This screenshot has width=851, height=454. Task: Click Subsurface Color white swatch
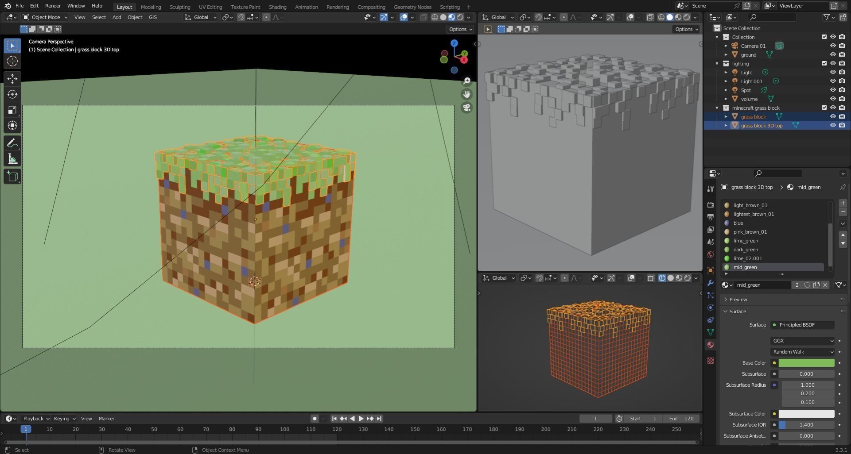pyautogui.click(x=806, y=414)
